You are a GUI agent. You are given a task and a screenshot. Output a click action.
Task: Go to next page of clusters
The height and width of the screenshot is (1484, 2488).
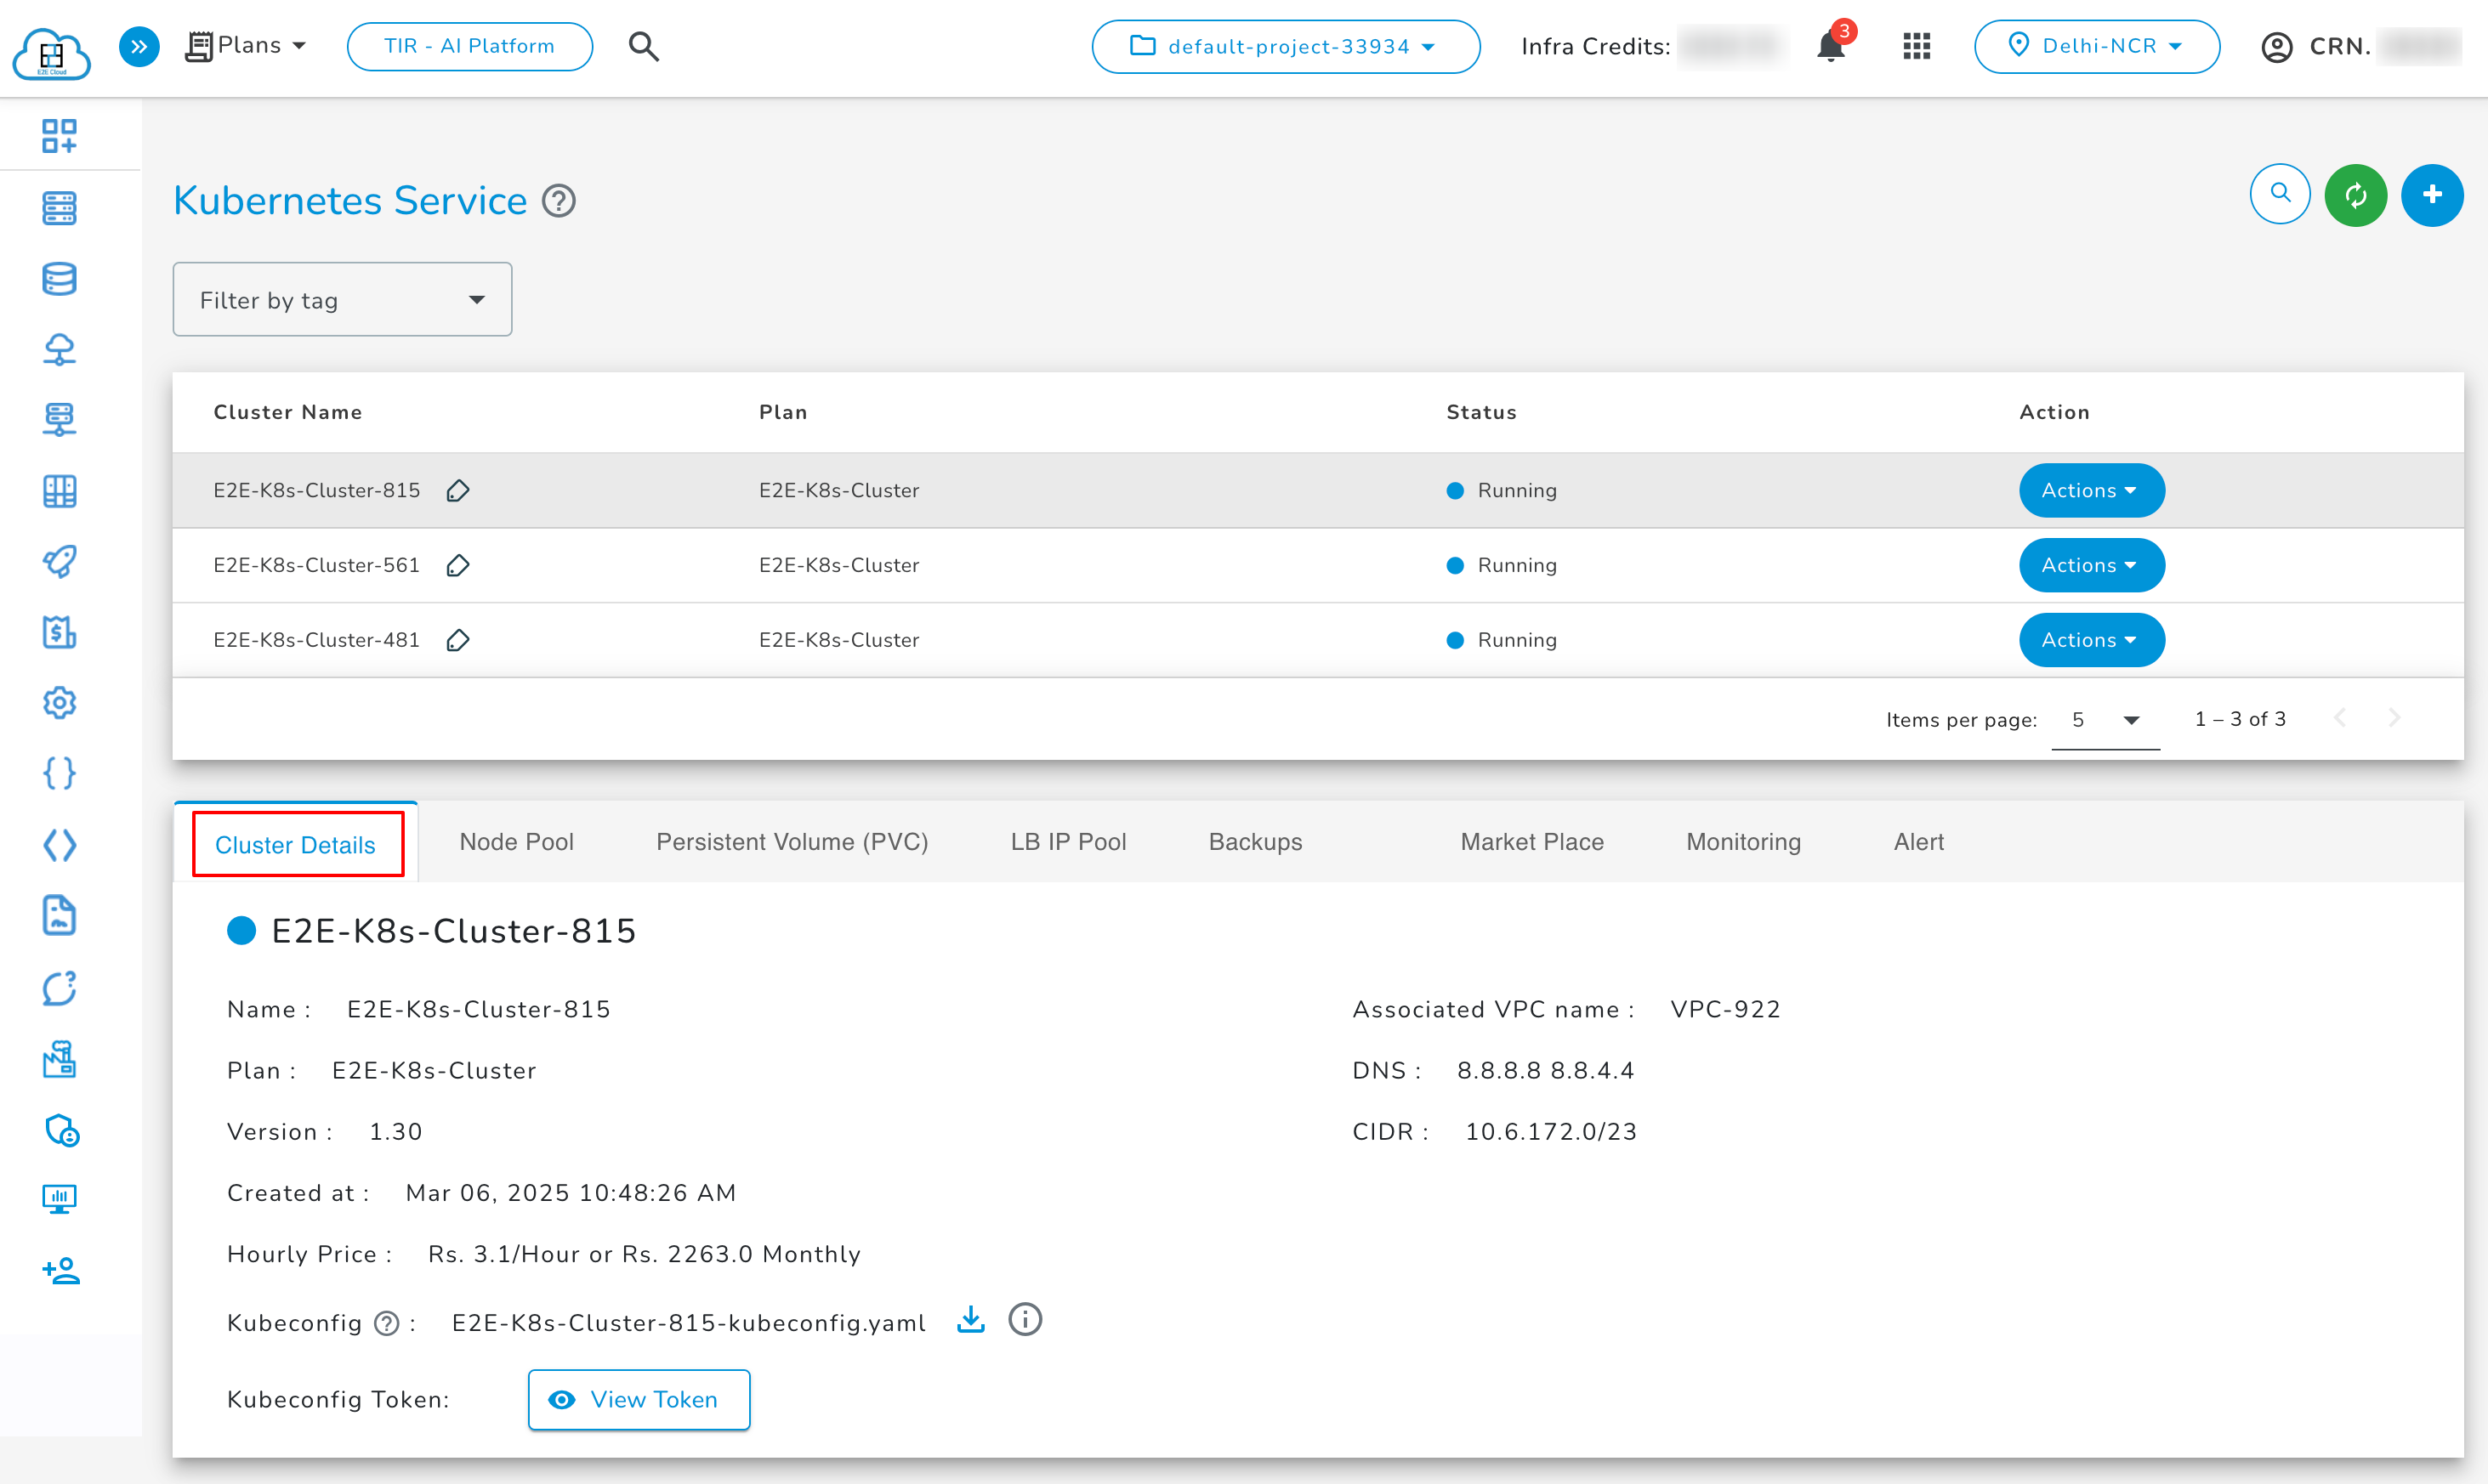(x=2394, y=718)
